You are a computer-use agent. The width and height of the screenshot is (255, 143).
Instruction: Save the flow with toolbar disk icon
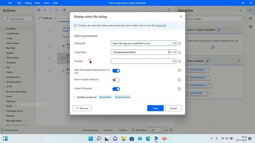(39, 10)
